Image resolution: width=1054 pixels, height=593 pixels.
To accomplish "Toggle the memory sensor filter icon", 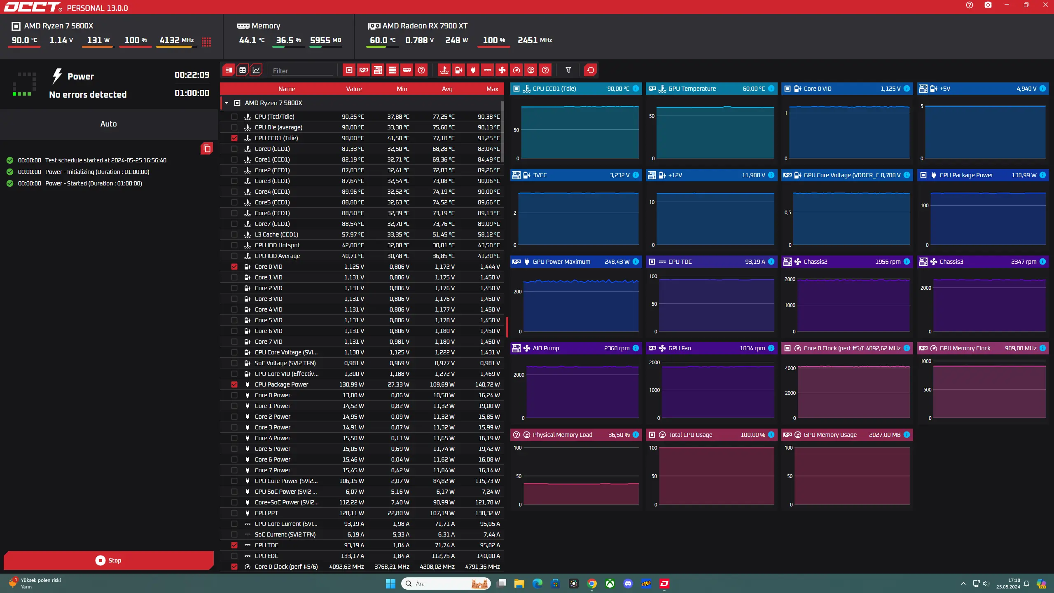I will coord(407,70).
